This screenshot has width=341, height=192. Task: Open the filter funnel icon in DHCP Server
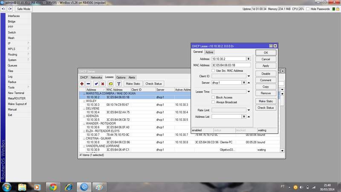click(x=118, y=84)
